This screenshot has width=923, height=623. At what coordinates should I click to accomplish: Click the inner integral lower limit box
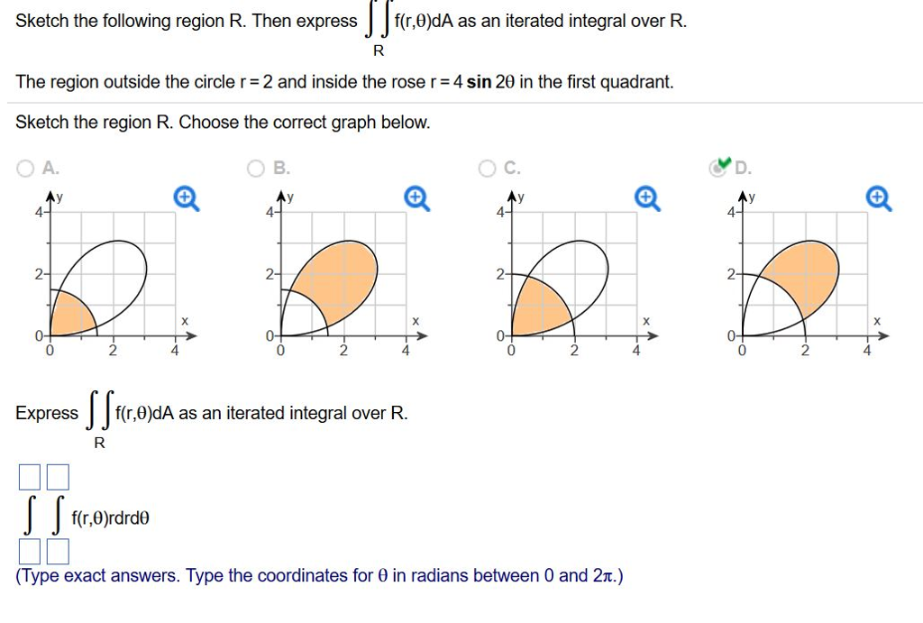click(58, 551)
